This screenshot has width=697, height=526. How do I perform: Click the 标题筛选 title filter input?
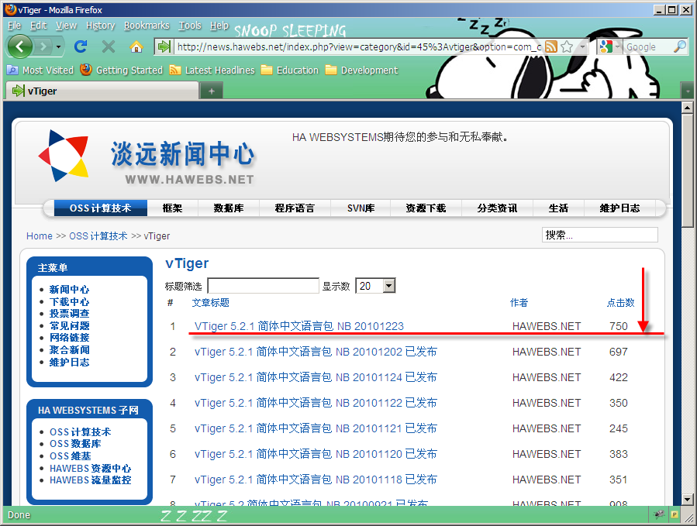click(x=263, y=286)
